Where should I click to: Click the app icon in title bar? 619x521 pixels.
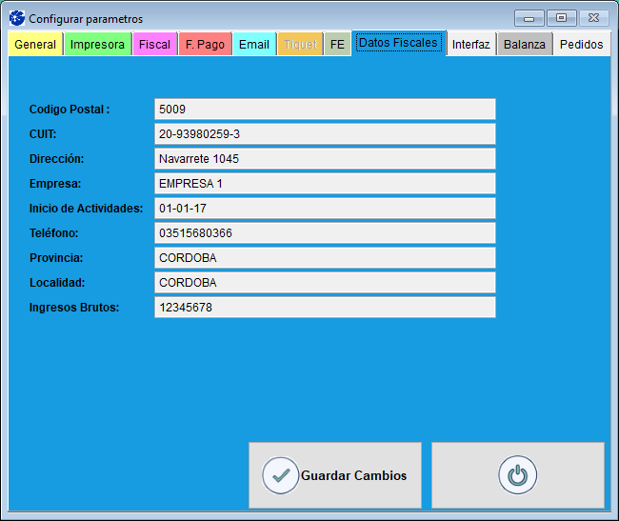click(x=16, y=18)
